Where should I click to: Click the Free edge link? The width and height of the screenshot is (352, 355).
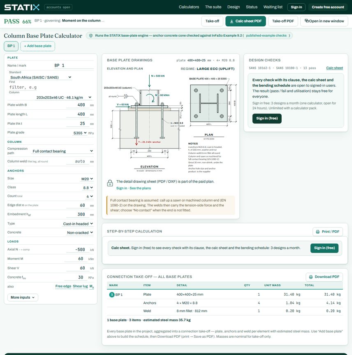[x=63, y=286]
